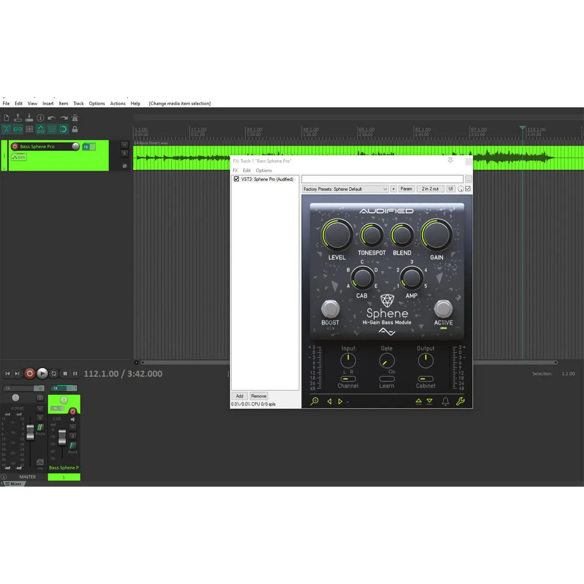Click the UI button in FX window

451,189
